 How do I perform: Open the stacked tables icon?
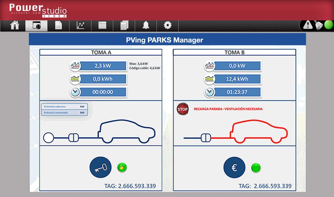coord(124,25)
